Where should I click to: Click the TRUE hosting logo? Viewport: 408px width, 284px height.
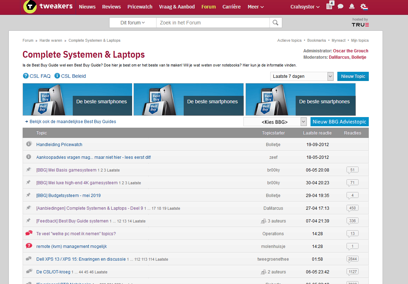pyautogui.click(x=360, y=25)
